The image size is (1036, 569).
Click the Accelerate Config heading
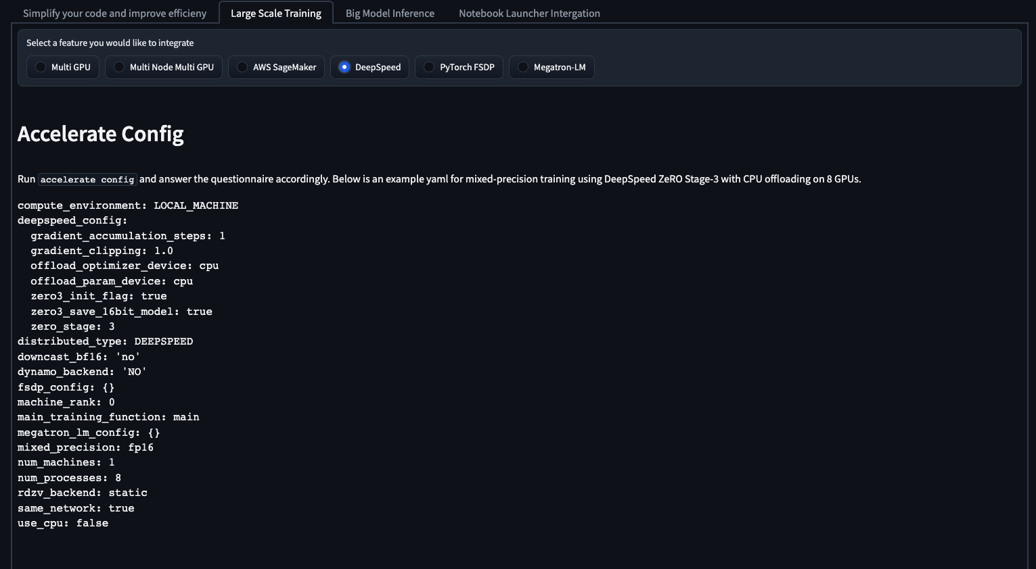point(100,134)
